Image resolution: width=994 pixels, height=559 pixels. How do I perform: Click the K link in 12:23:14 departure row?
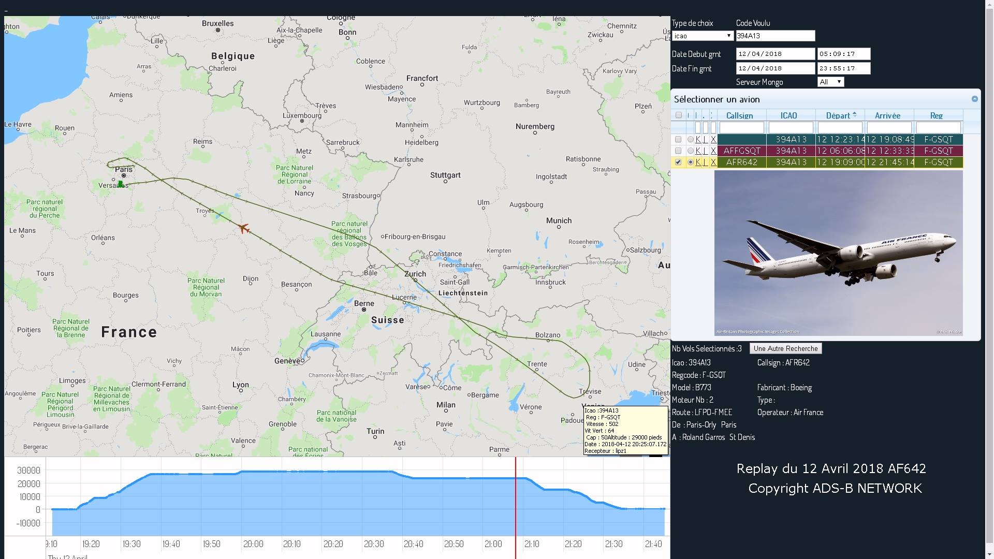tap(698, 139)
